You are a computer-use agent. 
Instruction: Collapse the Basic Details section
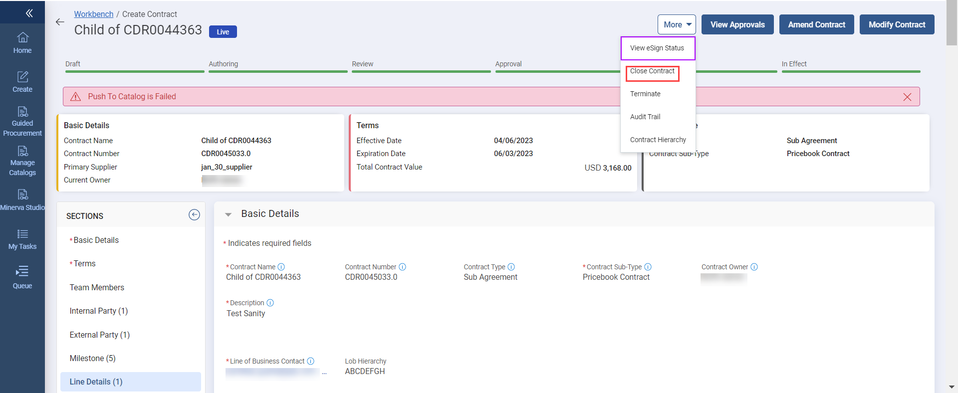229,214
